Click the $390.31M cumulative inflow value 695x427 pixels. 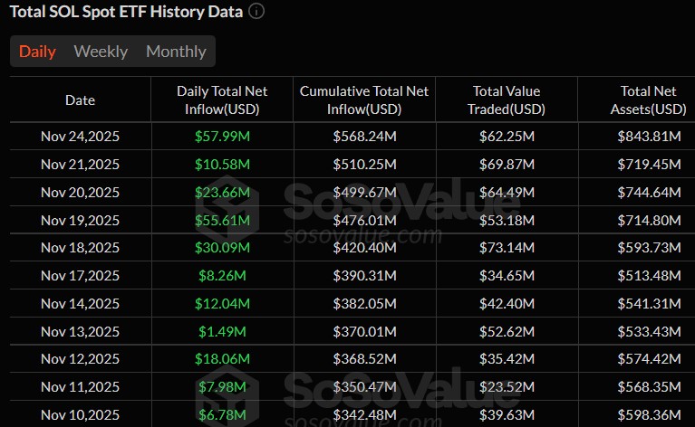pyautogui.click(x=365, y=276)
